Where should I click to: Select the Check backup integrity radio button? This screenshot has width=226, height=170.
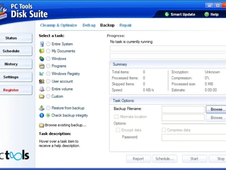coord(48,115)
